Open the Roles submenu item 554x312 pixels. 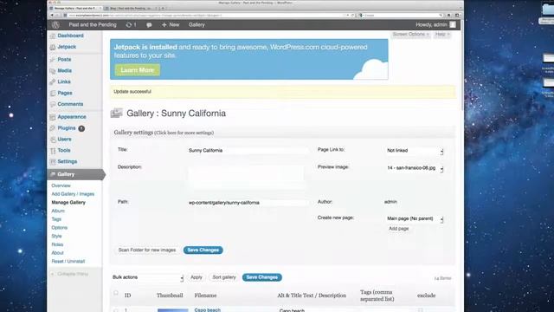57,244
